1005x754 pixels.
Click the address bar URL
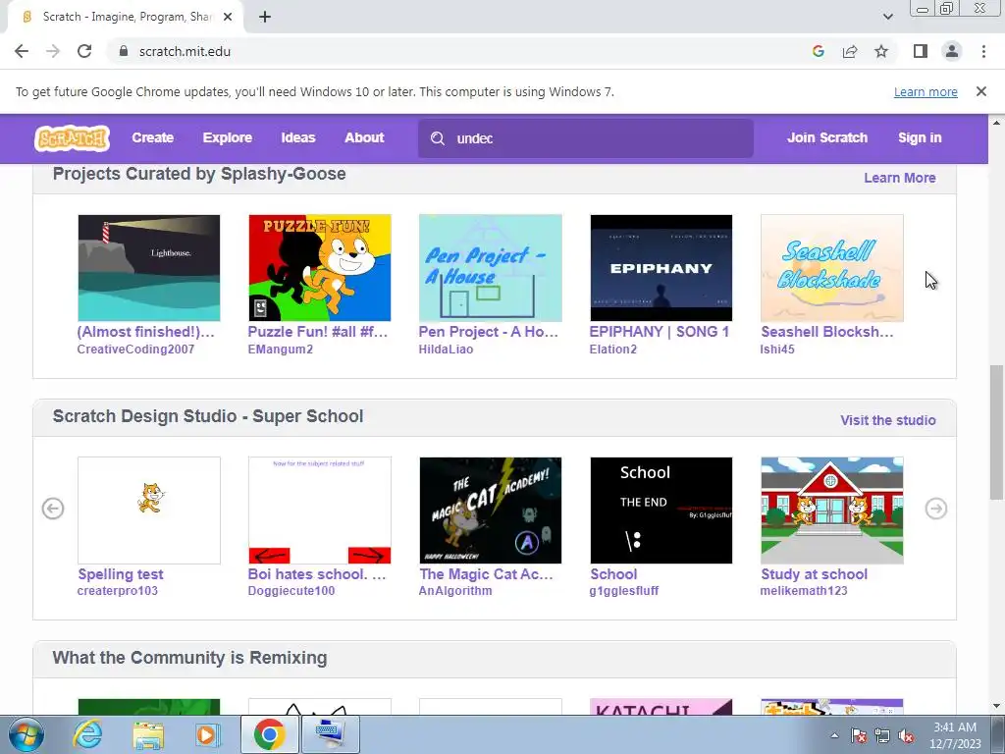[x=185, y=51]
